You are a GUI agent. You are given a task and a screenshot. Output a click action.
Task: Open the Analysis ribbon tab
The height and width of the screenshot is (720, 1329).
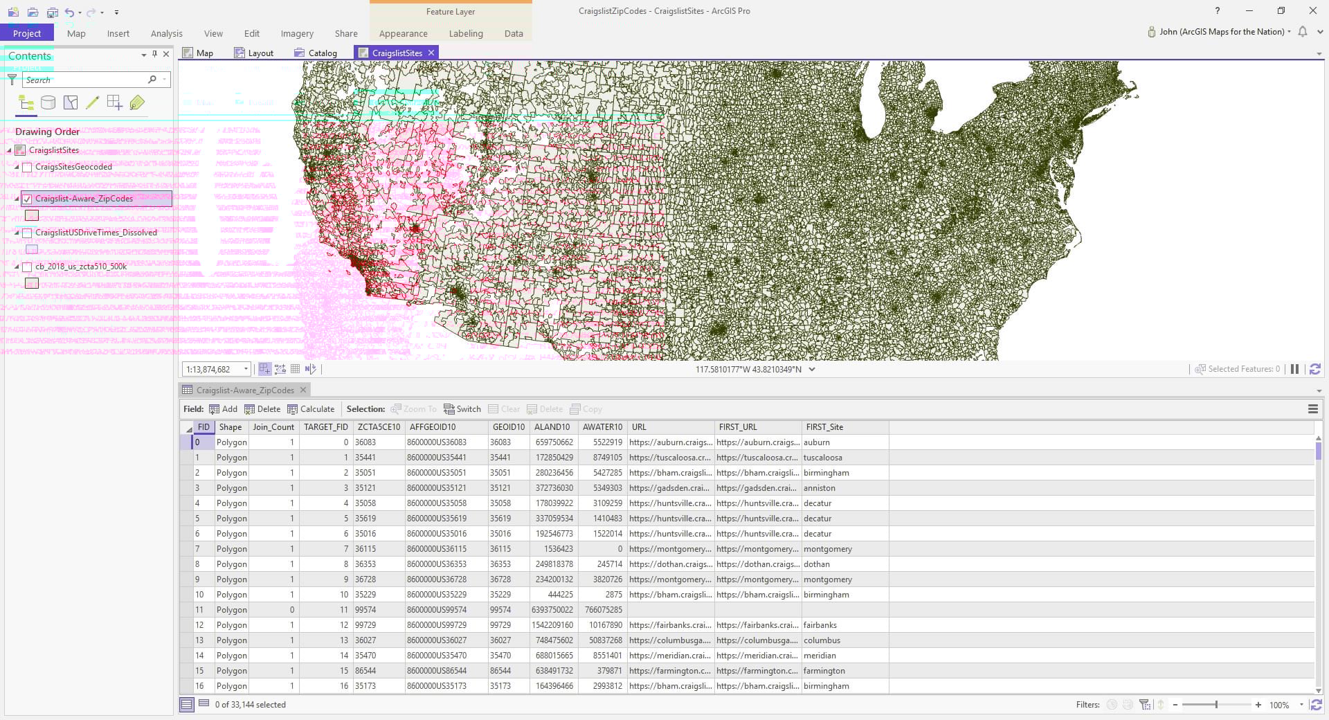[x=167, y=33]
